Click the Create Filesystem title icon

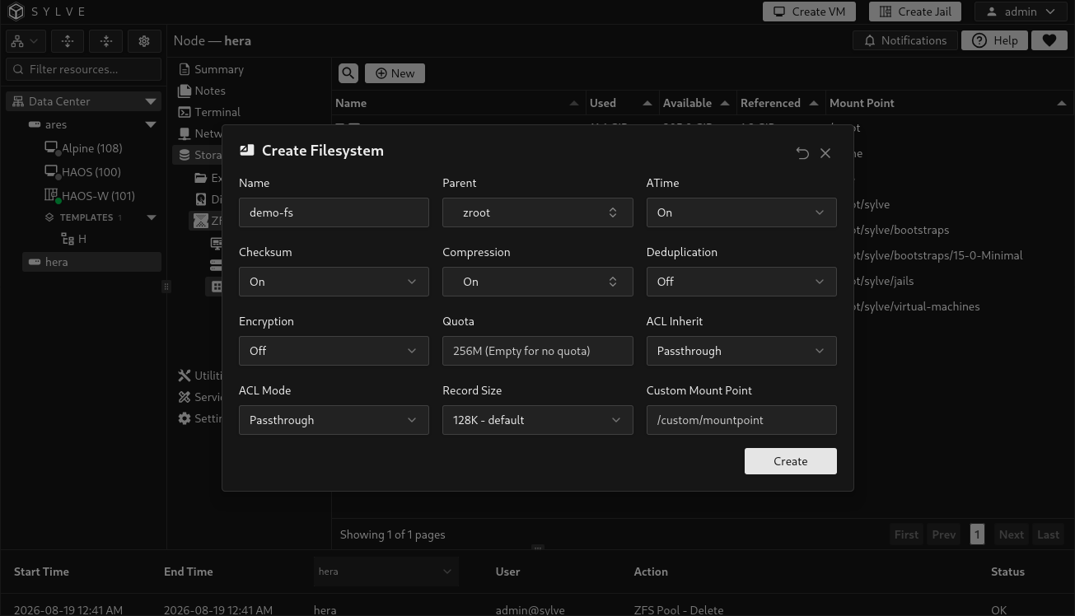point(246,151)
